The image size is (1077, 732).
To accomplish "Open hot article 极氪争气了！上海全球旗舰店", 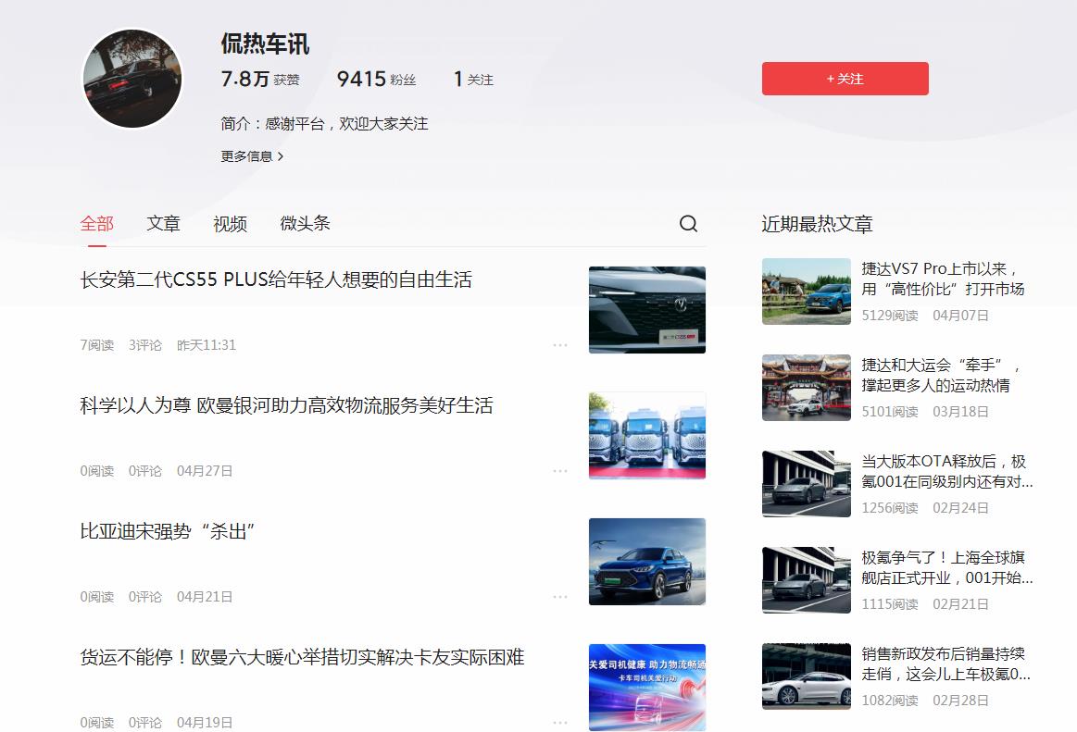I will tap(947, 567).
